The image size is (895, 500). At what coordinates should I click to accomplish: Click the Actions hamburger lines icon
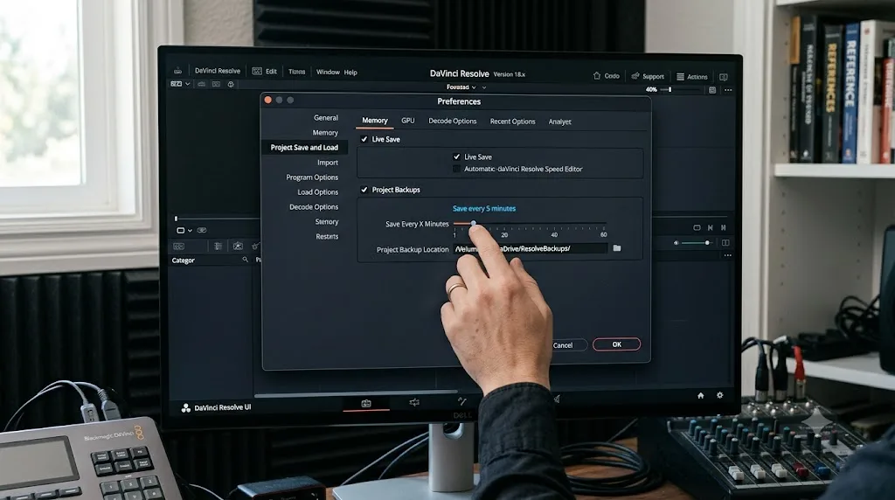tap(680, 76)
